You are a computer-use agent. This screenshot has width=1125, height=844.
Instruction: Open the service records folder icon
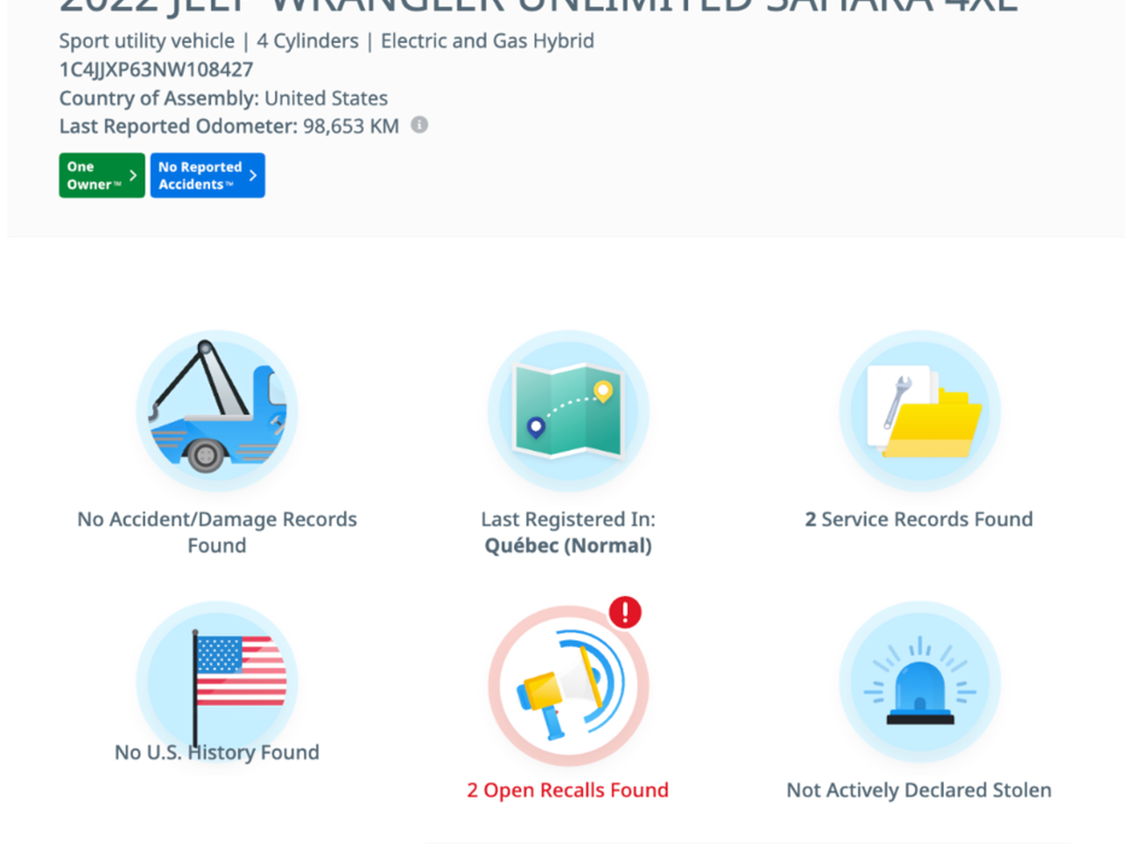[919, 410]
